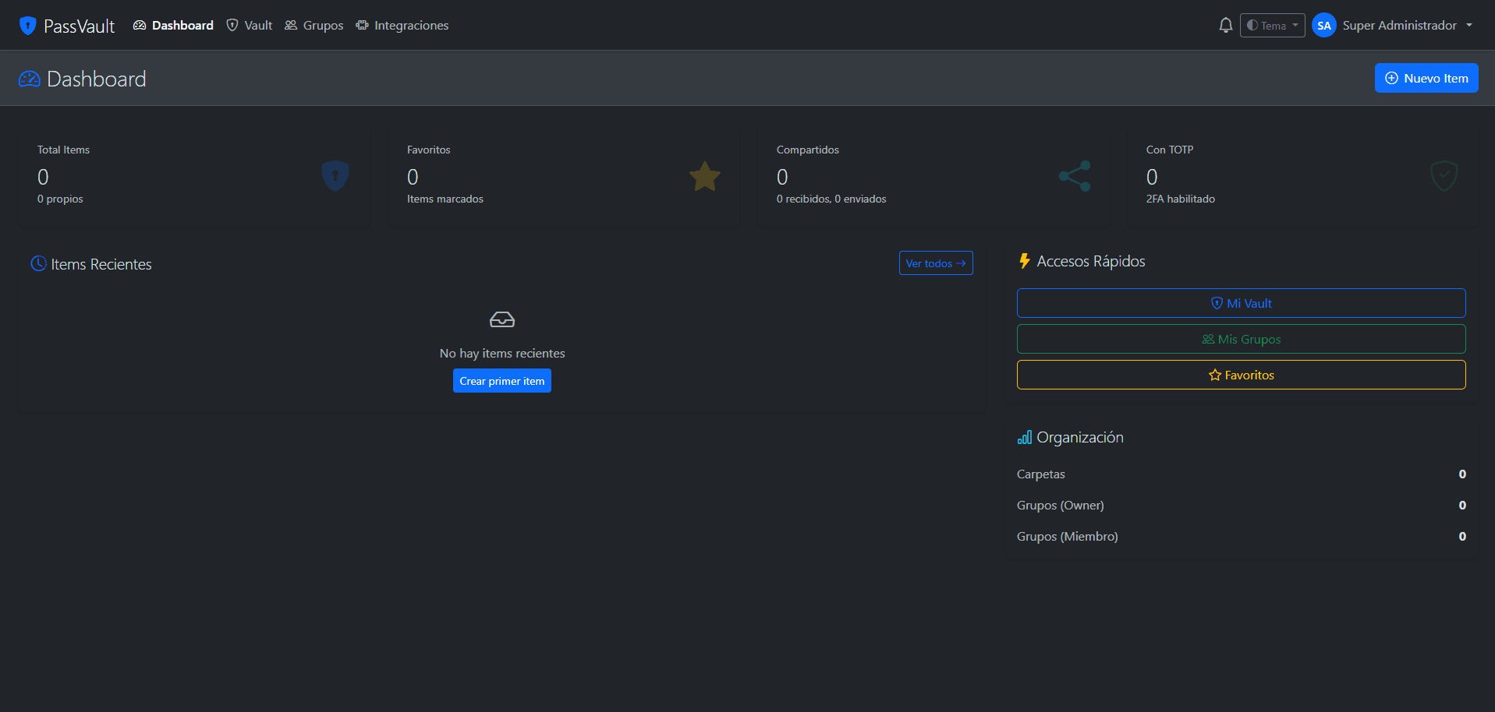Click the '0 propios' text
Viewport: 1495px width, 712px height.
pyautogui.click(x=60, y=199)
